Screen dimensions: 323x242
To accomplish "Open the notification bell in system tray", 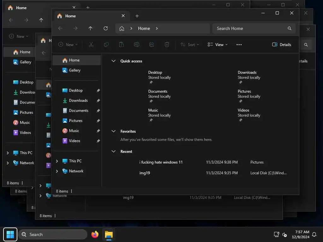I will 314,234.
